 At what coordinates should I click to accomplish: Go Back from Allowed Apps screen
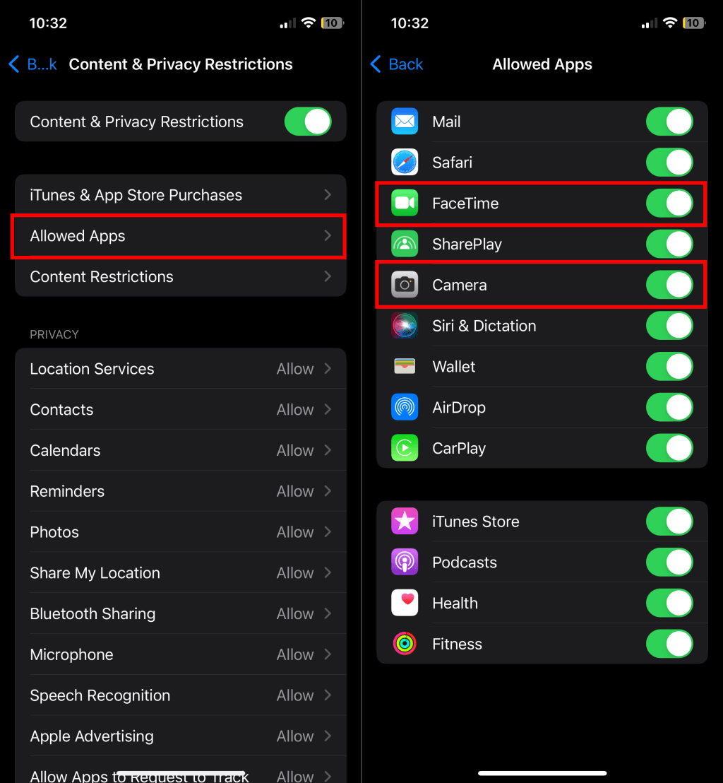pos(397,64)
